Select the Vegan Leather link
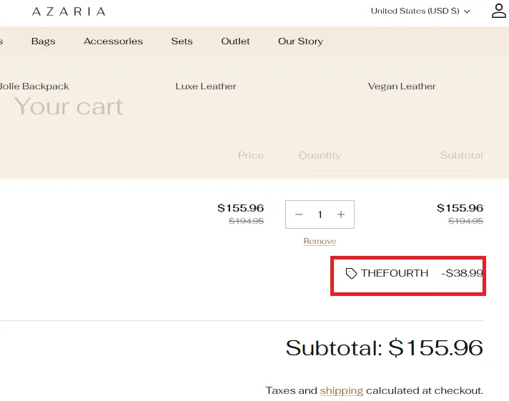Viewport: 509px width, 401px height. [x=402, y=86]
